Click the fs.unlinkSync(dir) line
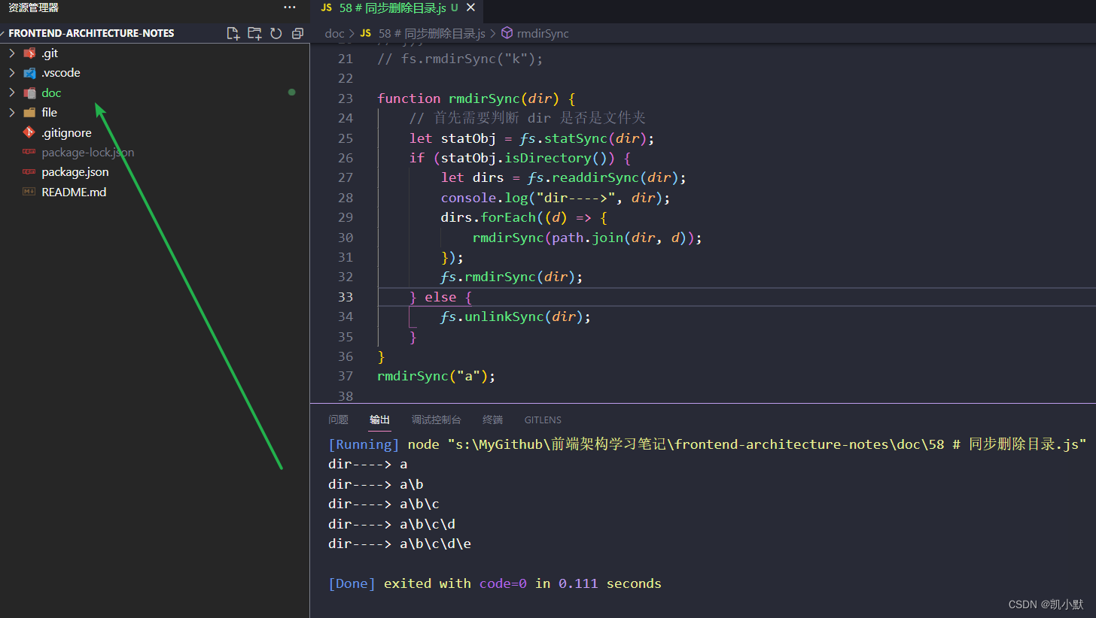1096x618 pixels. pyautogui.click(x=516, y=317)
